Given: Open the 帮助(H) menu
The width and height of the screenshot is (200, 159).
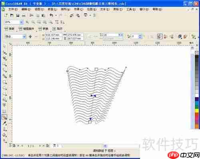Looking at the screenshot, I should (x=157, y=9).
